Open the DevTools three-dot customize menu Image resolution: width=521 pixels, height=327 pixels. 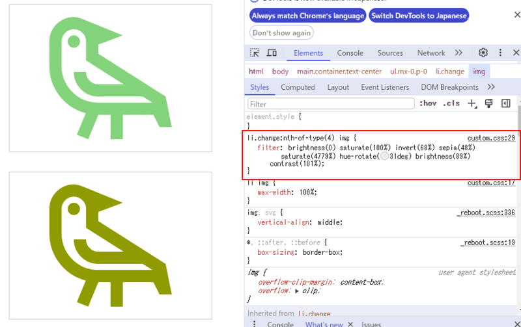(500, 53)
